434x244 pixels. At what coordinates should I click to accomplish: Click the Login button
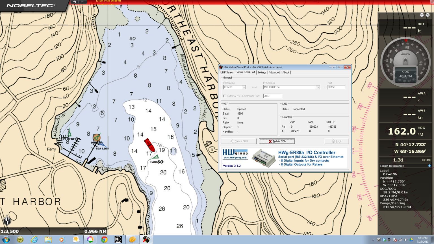tap(337, 141)
